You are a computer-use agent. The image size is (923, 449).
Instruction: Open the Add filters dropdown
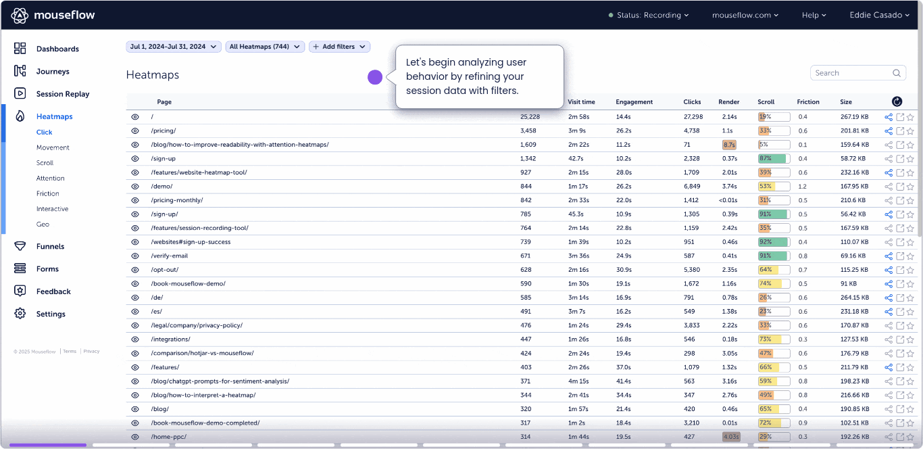[x=340, y=47]
